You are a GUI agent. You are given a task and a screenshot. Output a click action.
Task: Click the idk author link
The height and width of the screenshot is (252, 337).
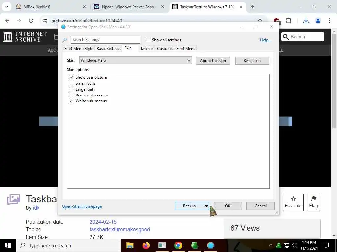point(36,208)
